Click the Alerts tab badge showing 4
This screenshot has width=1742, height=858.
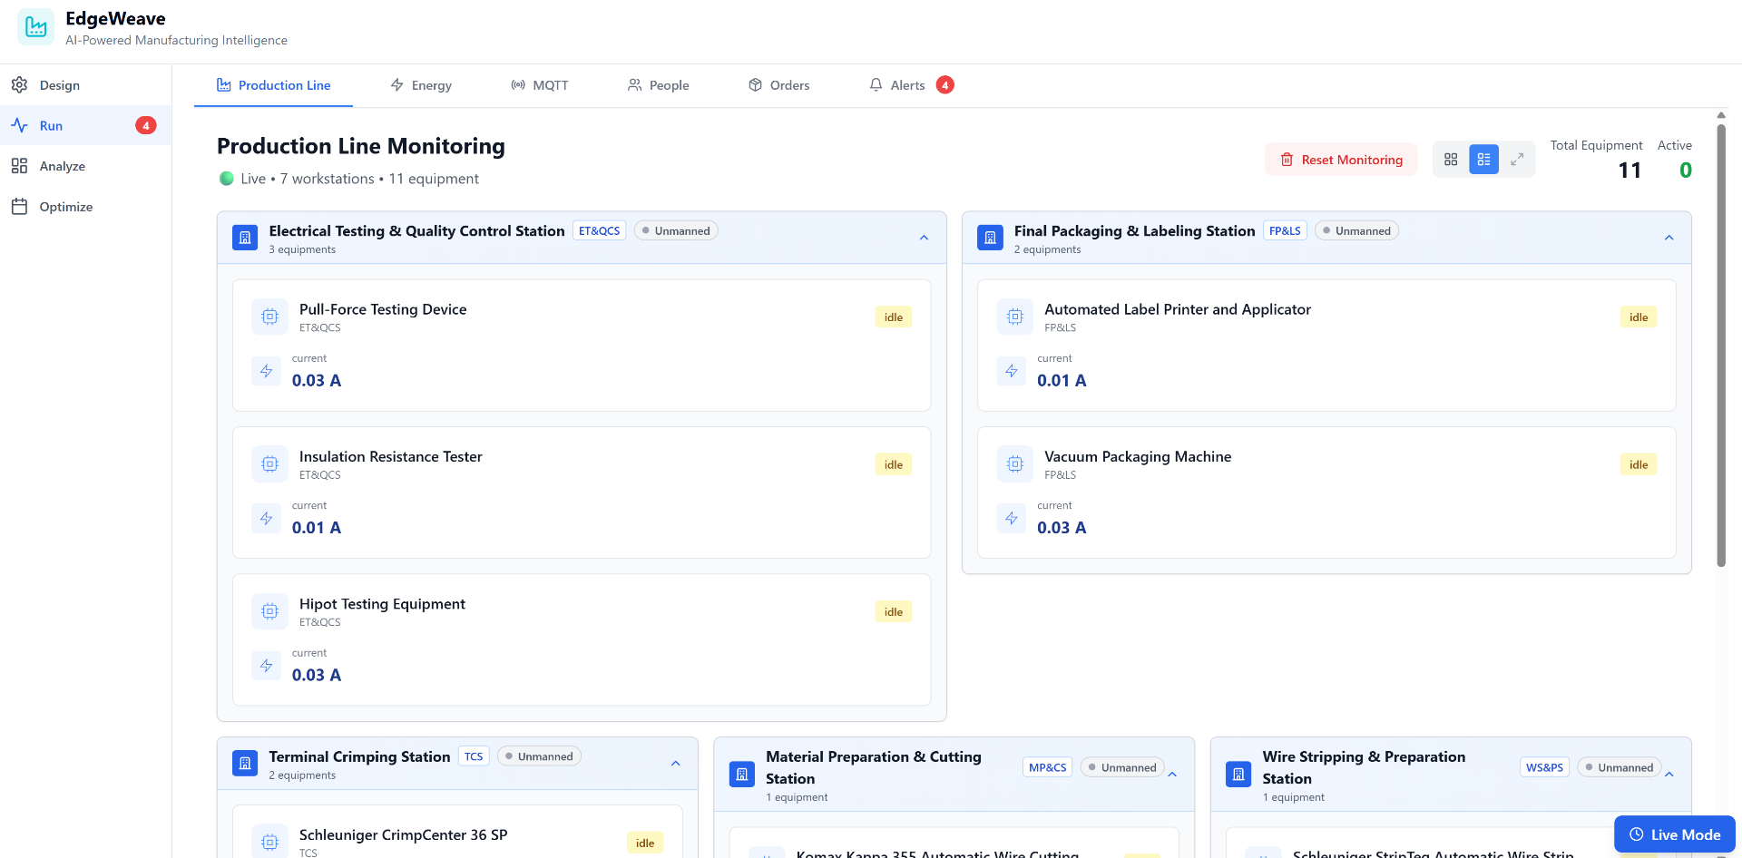click(x=944, y=85)
